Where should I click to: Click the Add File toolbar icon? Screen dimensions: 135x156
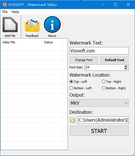tap(10, 24)
